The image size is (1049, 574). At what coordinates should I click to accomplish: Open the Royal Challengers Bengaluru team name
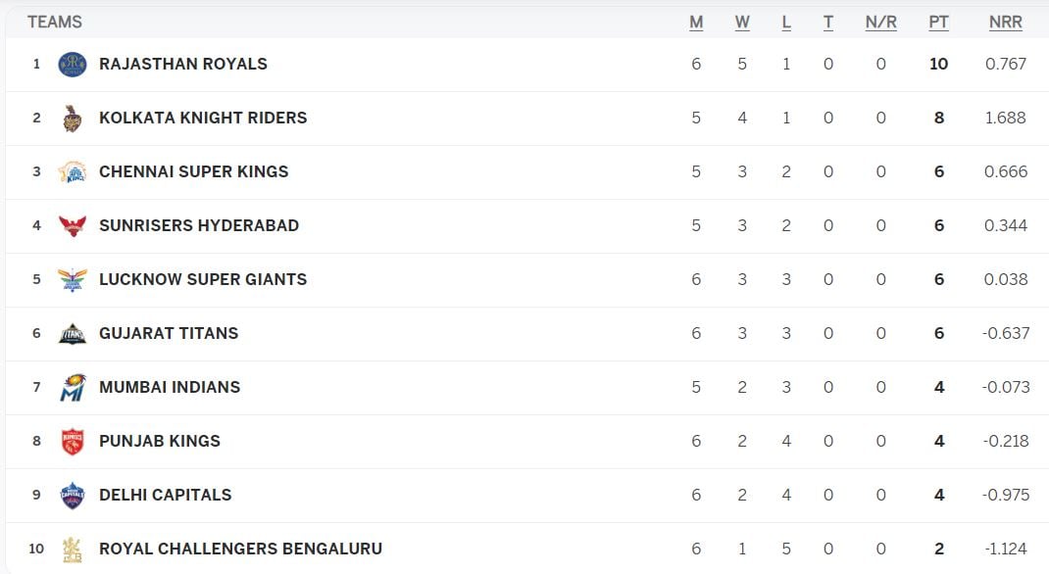click(x=241, y=550)
